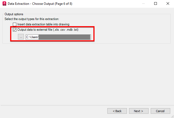Image resolution: width=174 pixels, height=118 pixels.
Task: Go to the previous page with Back
Action: click(x=117, y=111)
